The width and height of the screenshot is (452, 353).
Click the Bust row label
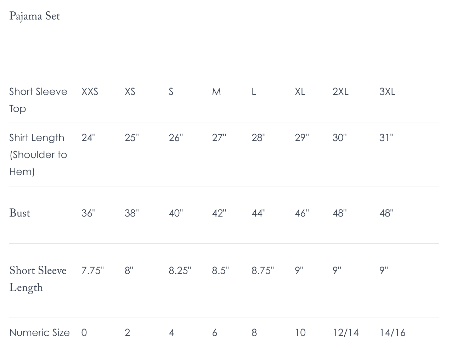click(x=19, y=213)
